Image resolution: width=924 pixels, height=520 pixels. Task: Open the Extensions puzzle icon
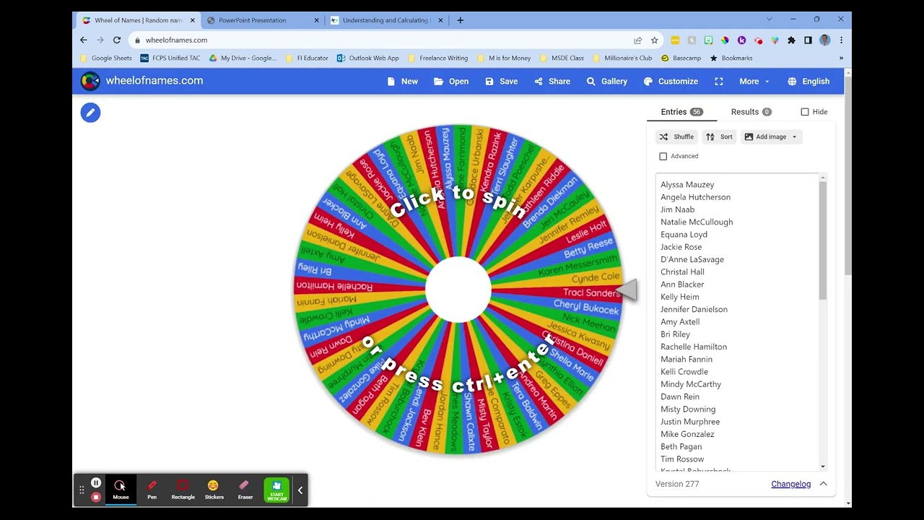click(x=791, y=40)
